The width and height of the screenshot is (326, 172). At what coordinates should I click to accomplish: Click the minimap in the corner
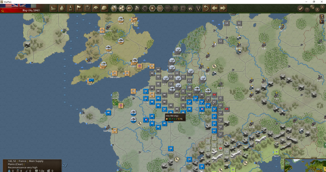point(305,165)
